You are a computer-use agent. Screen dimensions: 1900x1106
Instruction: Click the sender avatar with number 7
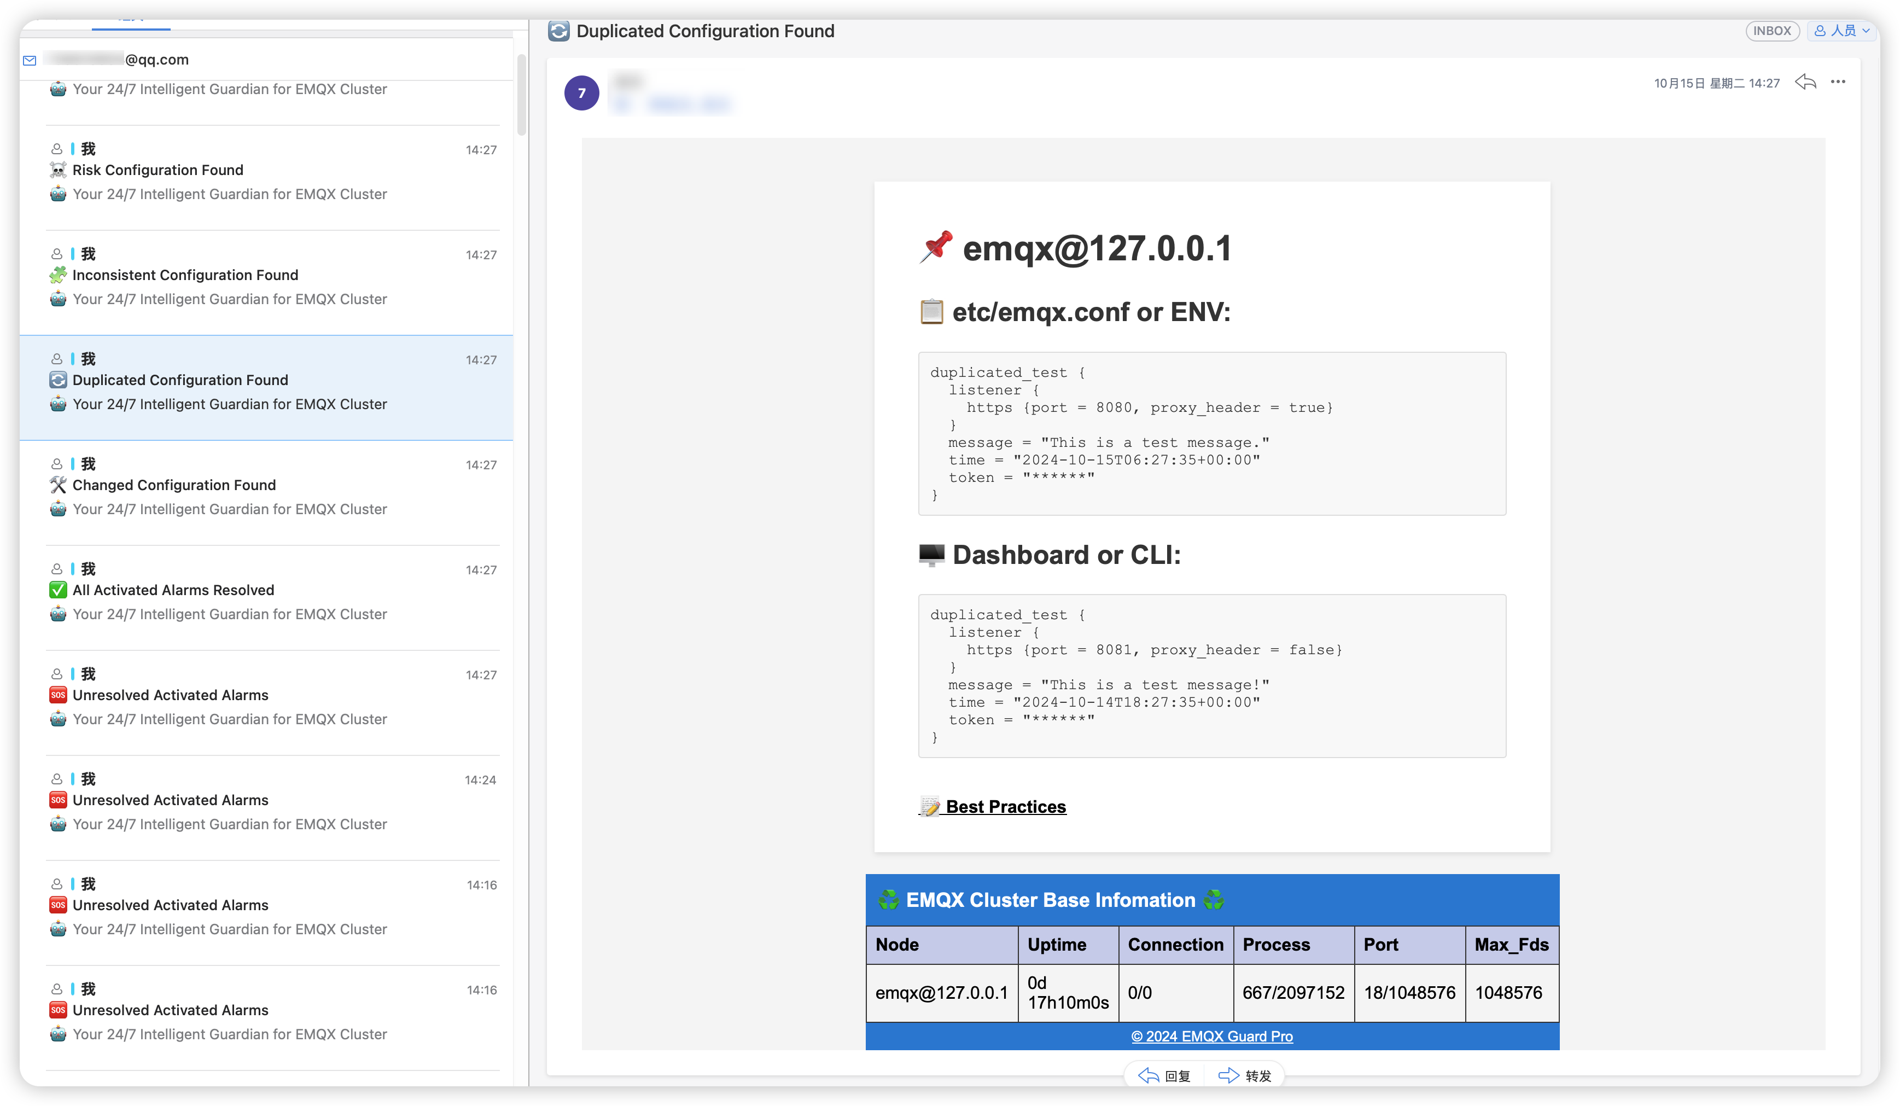tap(581, 94)
